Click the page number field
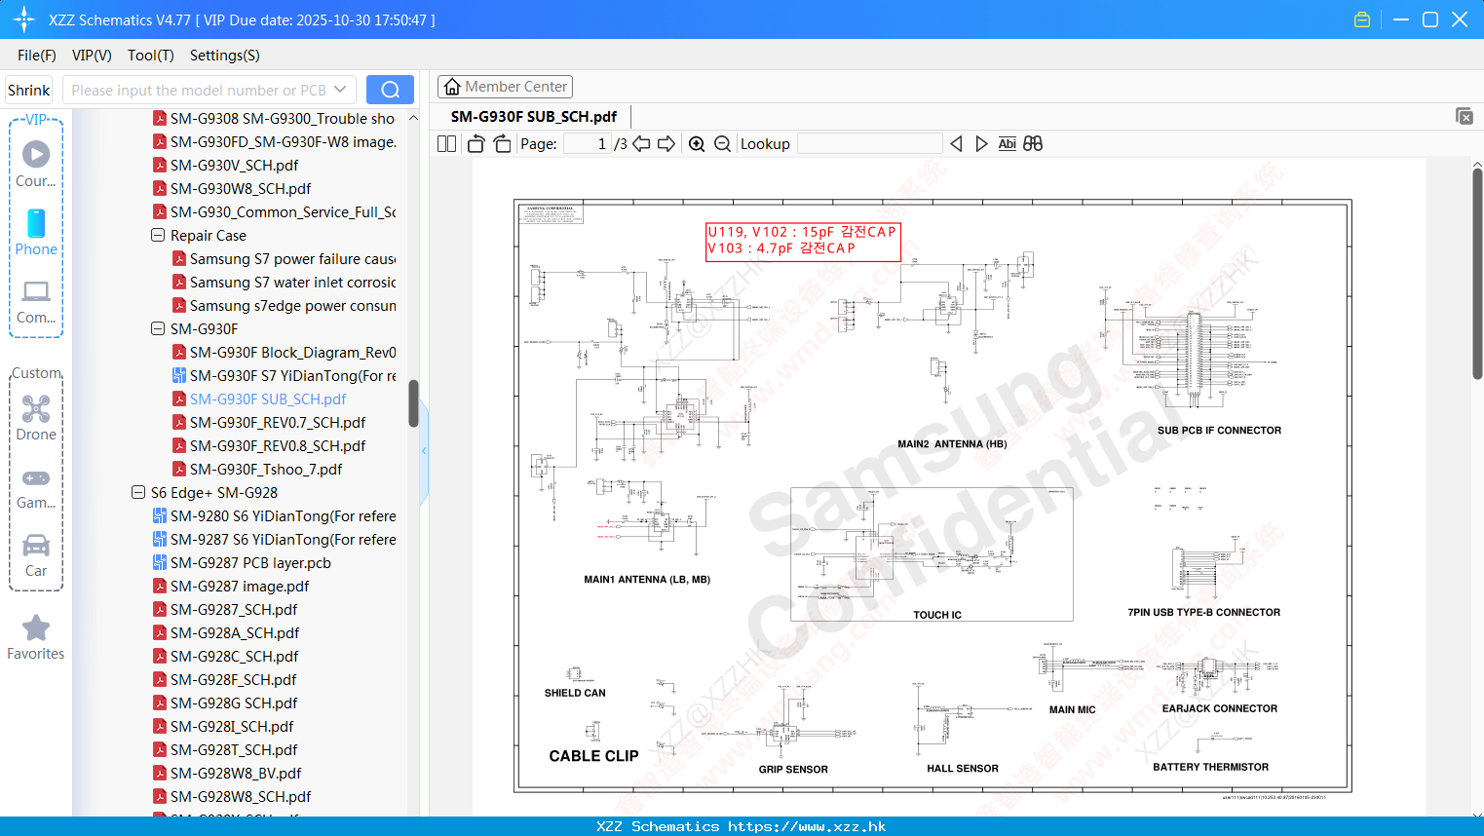1484x836 pixels. (x=588, y=143)
